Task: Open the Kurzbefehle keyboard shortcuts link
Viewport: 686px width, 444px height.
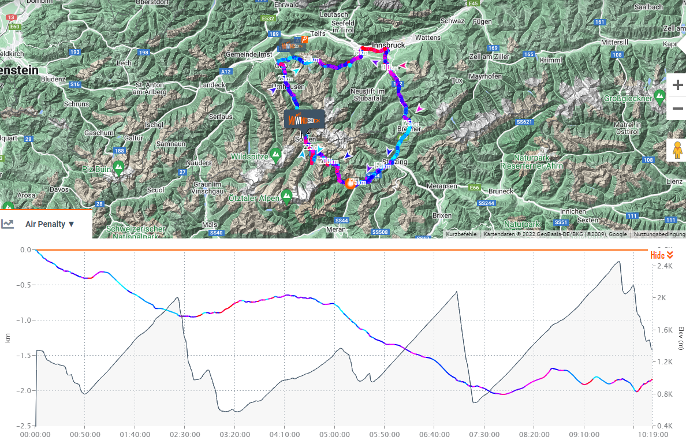Action: pyautogui.click(x=461, y=234)
